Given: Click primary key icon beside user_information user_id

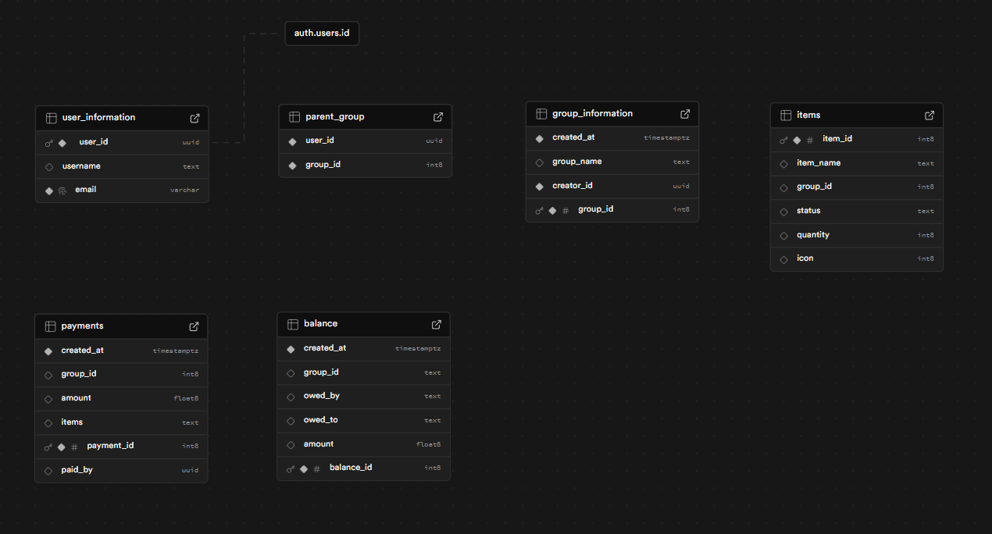Looking at the screenshot, I should click(x=49, y=143).
